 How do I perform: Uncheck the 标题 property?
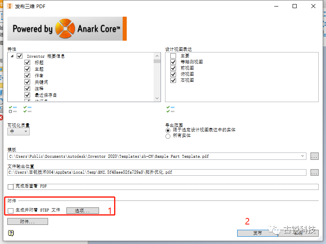(x=27, y=63)
